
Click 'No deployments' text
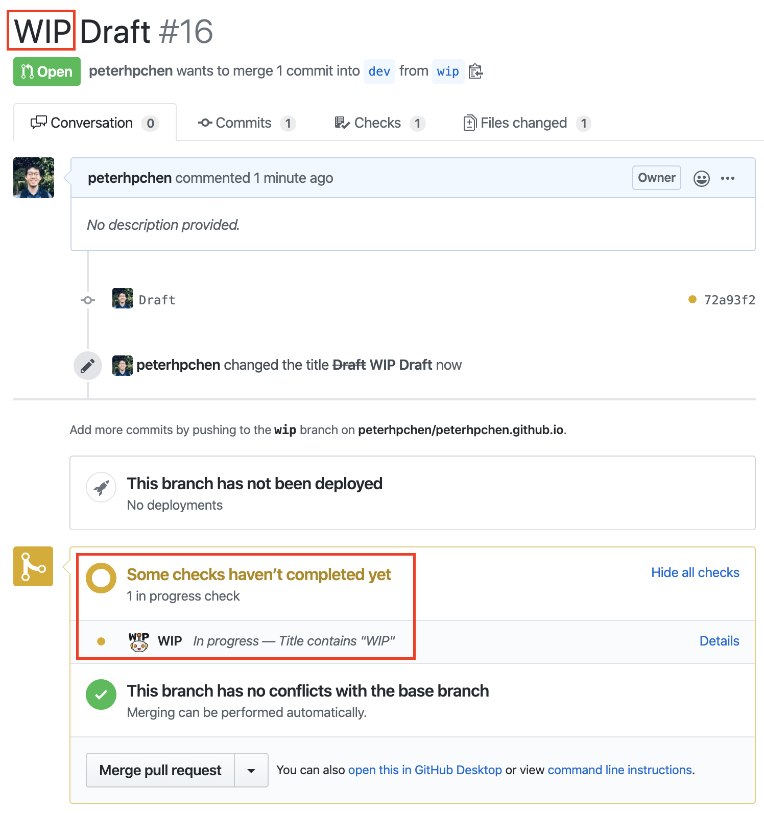coord(175,505)
